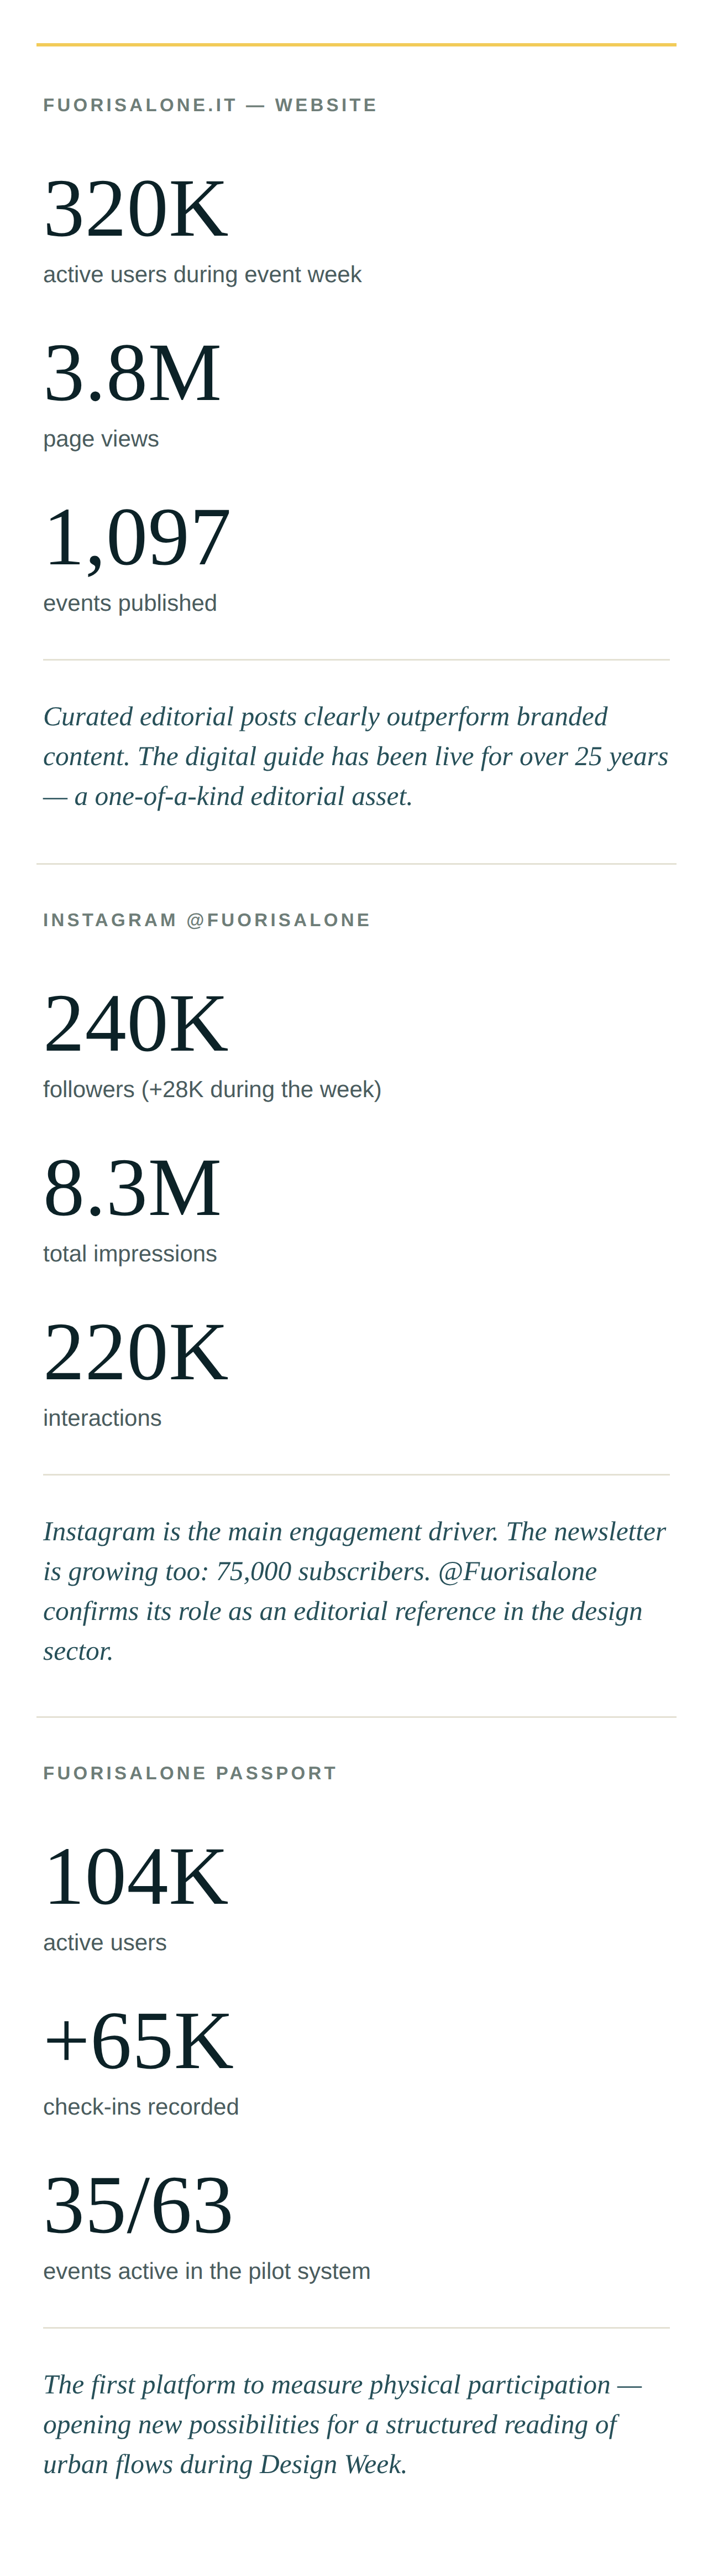Select the 3.8M page views number
The height and width of the screenshot is (2576, 713).
coord(132,373)
